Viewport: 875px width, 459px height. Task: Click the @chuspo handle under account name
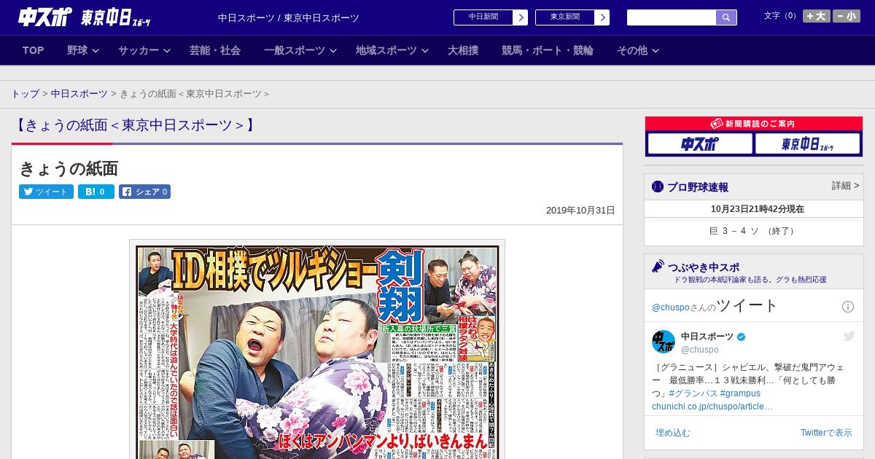click(700, 350)
